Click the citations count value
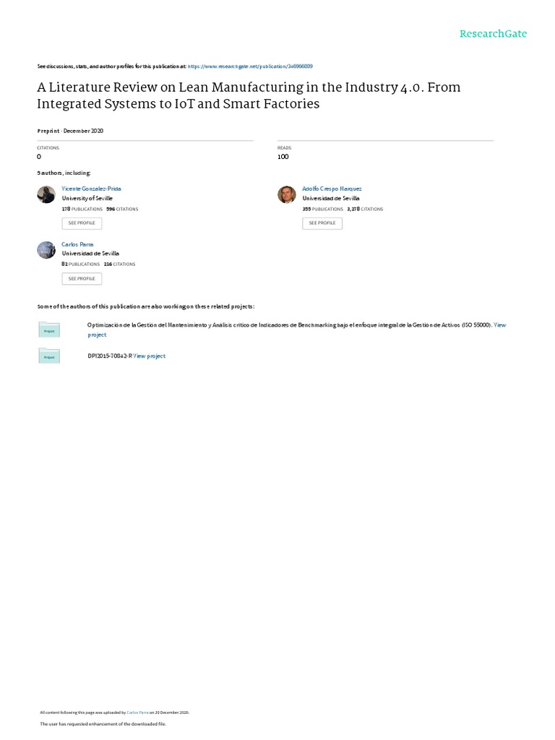The height and width of the screenshot is (740, 555). (39, 157)
